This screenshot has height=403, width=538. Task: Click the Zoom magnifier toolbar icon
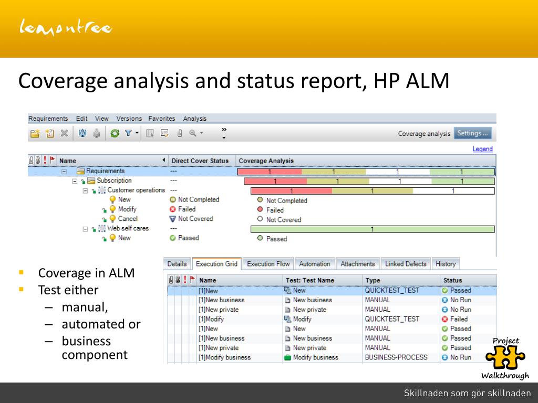point(193,133)
